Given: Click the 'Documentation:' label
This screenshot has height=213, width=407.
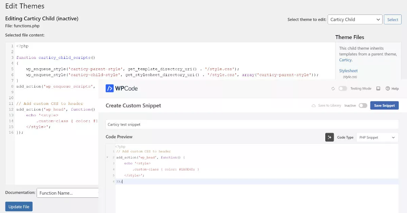Looking at the screenshot, I should click(x=20, y=192).
